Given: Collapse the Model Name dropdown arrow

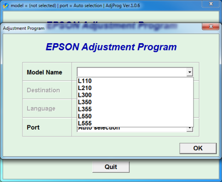Looking at the screenshot, I should point(190,72).
